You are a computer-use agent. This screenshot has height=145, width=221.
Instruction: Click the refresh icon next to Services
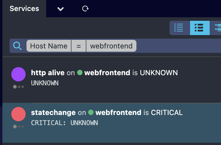pos(85,9)
